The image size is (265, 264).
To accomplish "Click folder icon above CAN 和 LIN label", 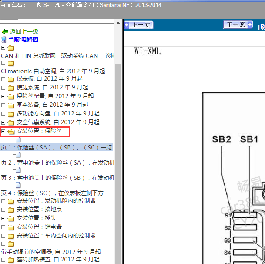I will [x=11, y=48].
